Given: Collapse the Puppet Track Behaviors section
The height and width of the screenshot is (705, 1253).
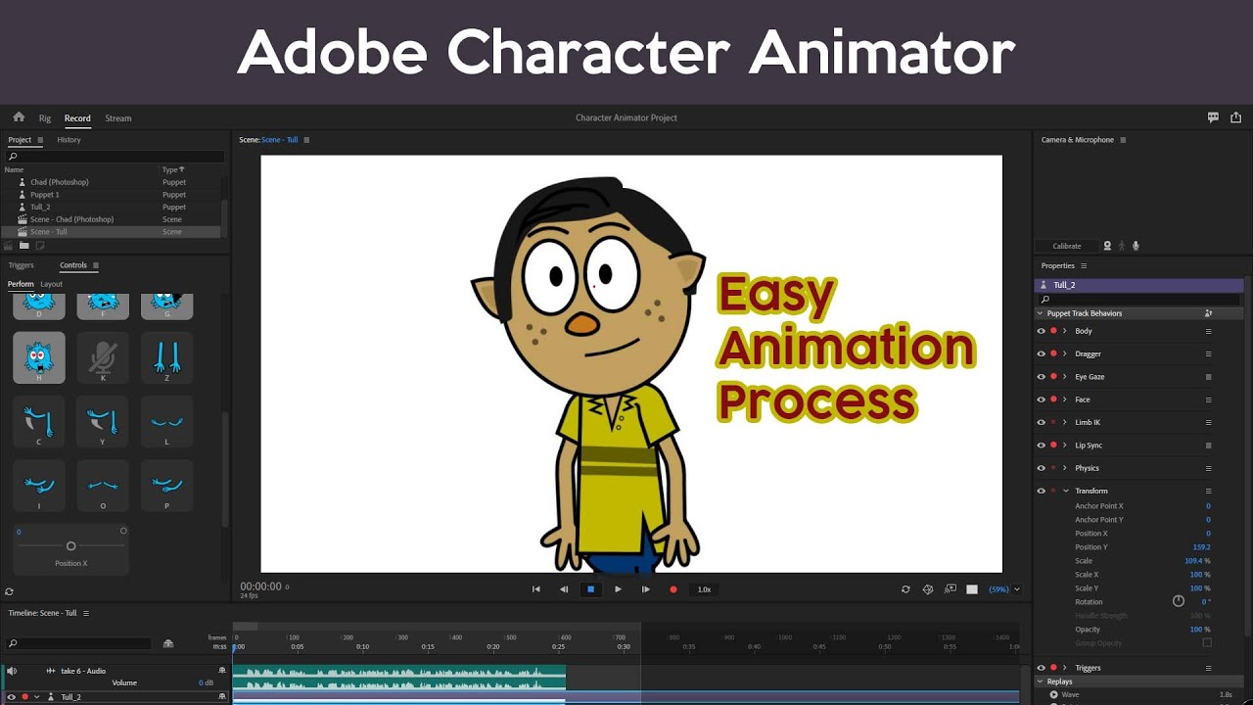Looking at the screenshot, I should pos(1041,313).
